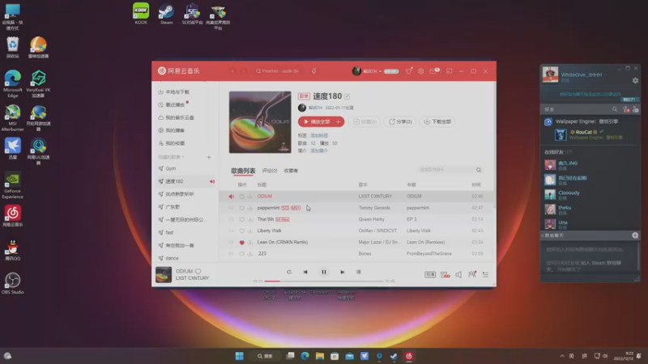Like the That Bih song heart
Screen dimensions: 648x364
point(241,219)
